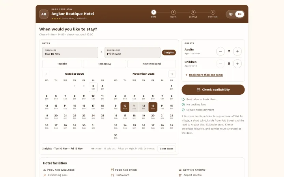
Task: Select October 15 in the calendar
Action: (75, 107)
